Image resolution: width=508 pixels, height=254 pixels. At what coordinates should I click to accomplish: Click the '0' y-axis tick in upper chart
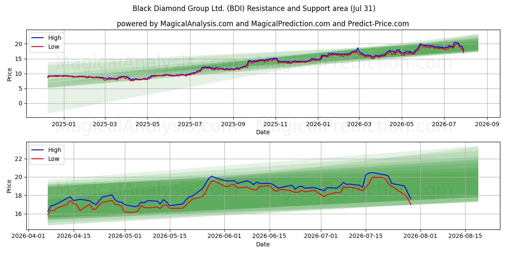tap(21, 103)
